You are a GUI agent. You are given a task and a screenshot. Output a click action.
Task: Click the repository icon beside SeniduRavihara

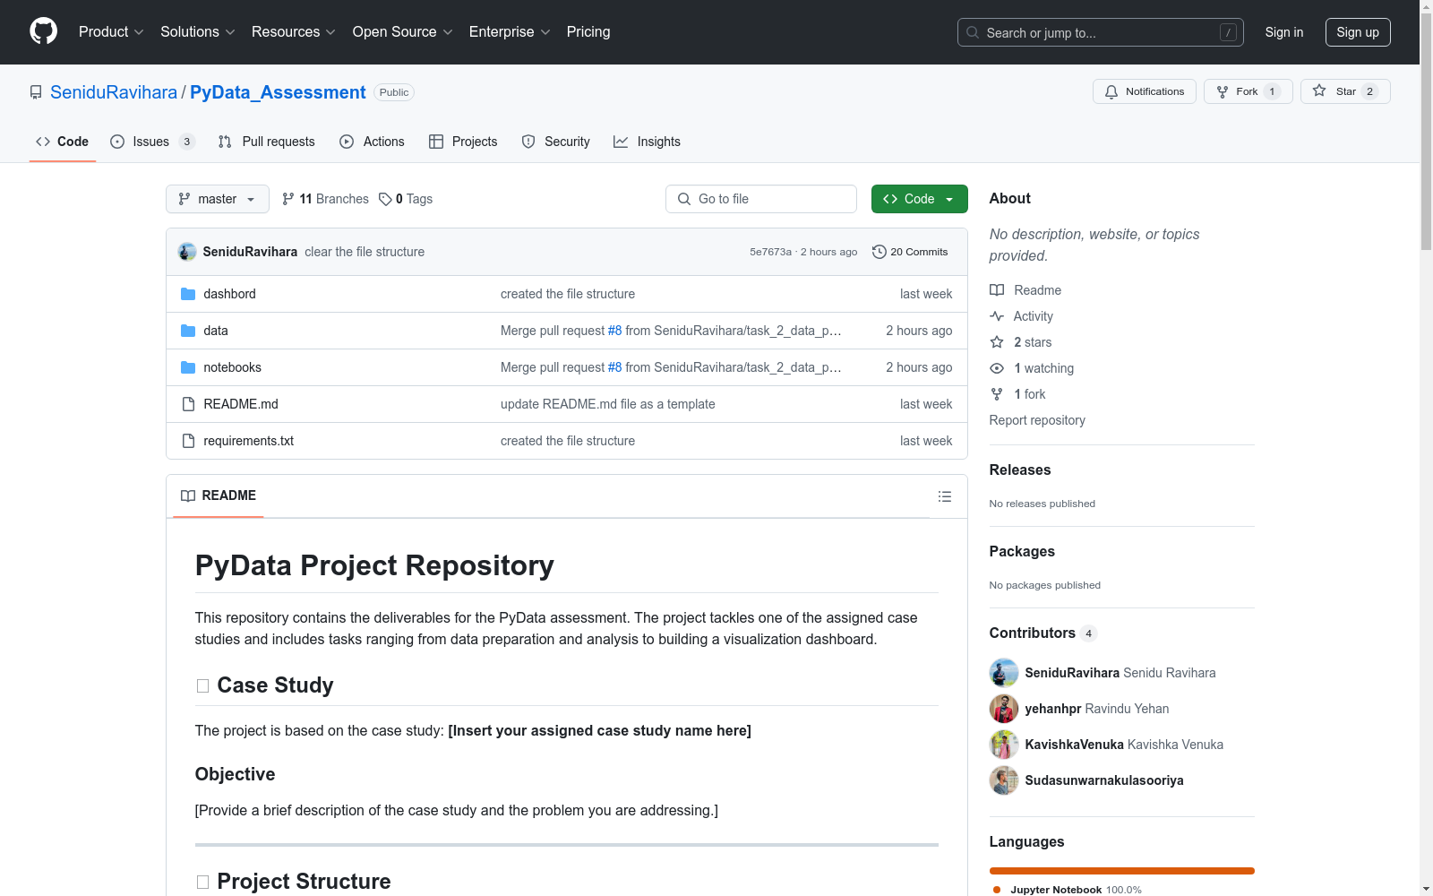point(36,92)
